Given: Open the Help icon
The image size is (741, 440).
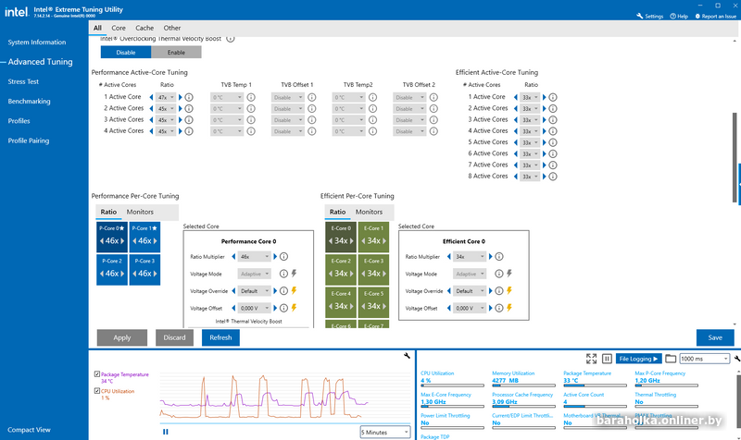Looking at the screenshot, I should click(672, 16).
